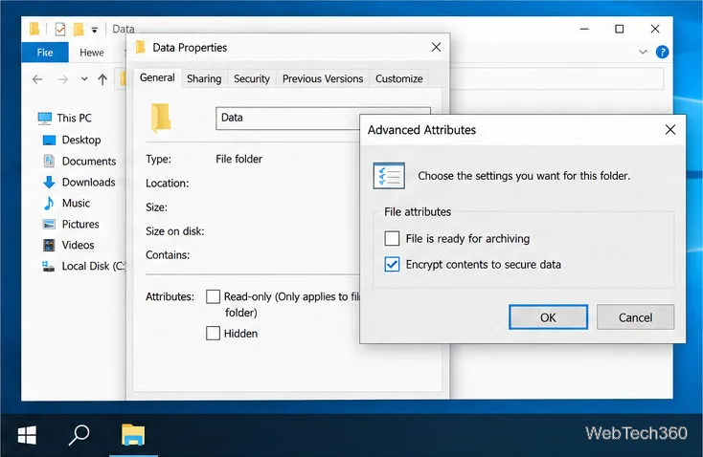The image size is (703, 457).
Task: Click the Music note icon
Action: click(49, 203)
